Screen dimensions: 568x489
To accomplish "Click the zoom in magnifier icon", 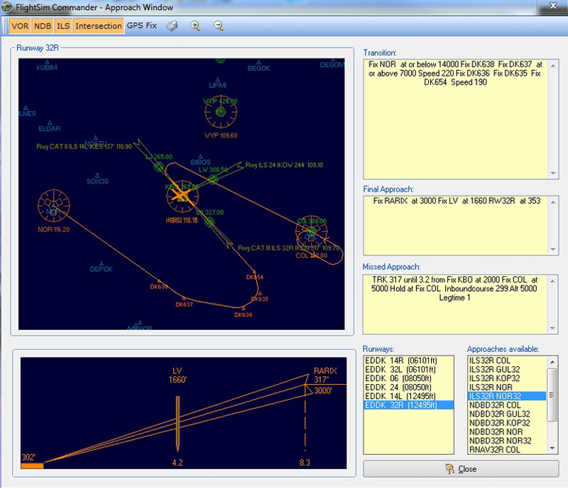I will (195, 26).
